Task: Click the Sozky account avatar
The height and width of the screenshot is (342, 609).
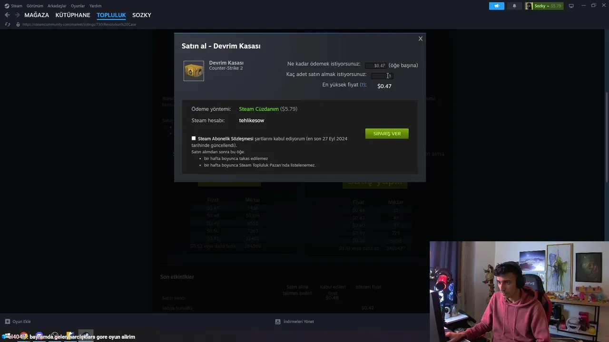Action: coord(529,6)
